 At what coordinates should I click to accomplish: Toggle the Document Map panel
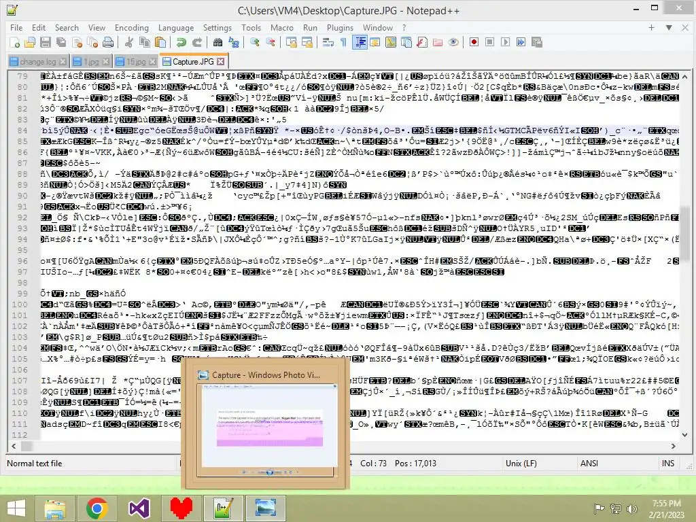pos(391,43)
